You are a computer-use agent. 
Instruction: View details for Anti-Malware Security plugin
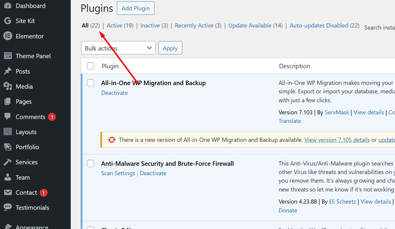pos(376,202)
